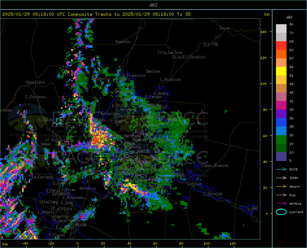Choose the royal blue 36–35 dBZ swatch

click(281, 122)
